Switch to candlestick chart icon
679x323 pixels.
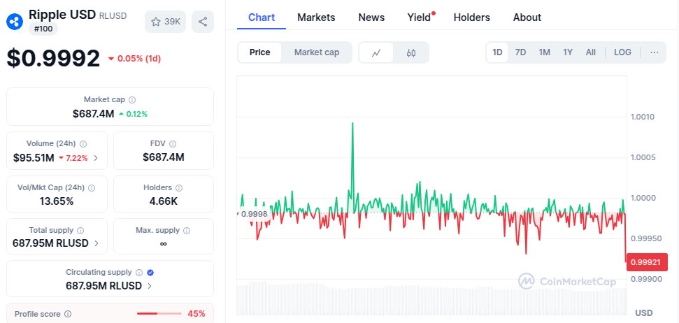pyautogui.click(x=411, y=52)
